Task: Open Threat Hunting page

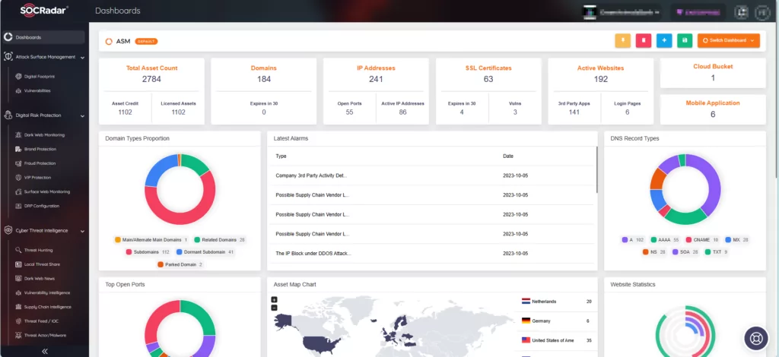Action: click(38, 251)
